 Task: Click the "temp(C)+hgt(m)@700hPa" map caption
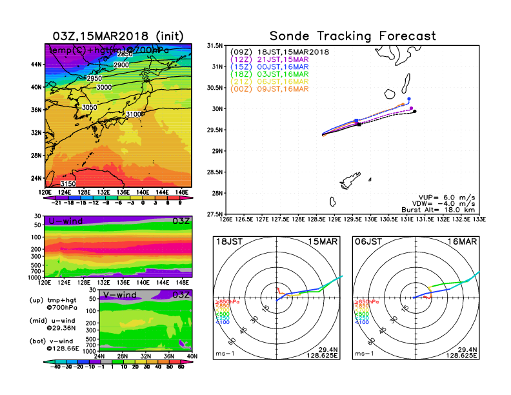[109, 50]
